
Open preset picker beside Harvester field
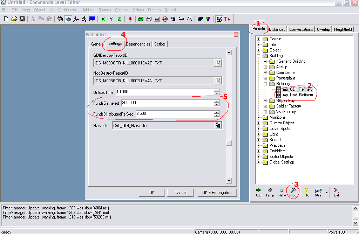pos(218,126)
